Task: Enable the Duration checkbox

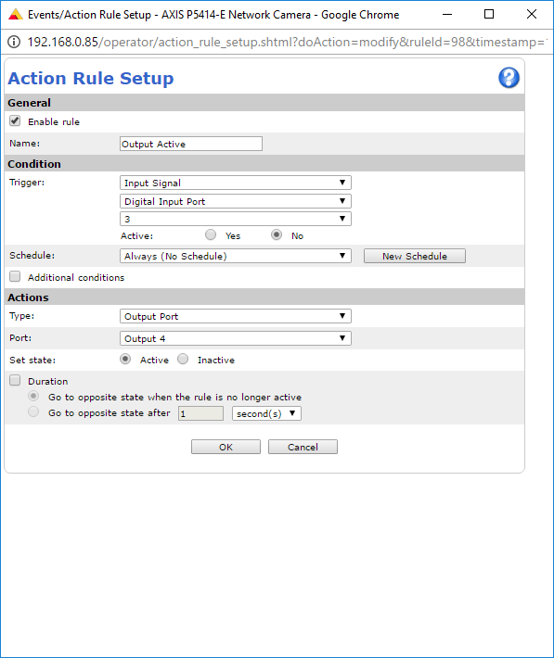Action: 15,380
